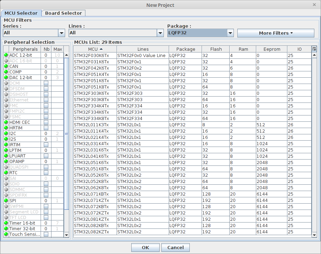Click the green status dot beside RTC
321x254 pixels.
[6, 172]
